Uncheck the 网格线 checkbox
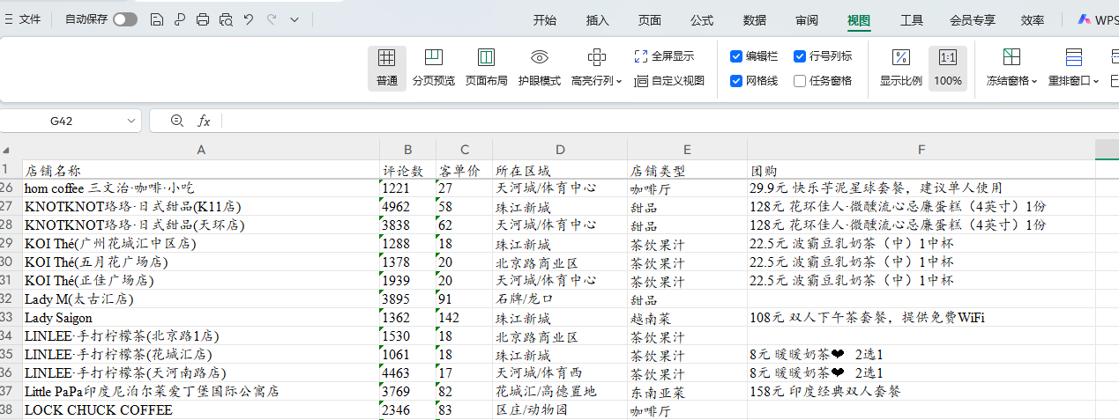The width and height of the screenshot is (1119, 420). [x=736, y=81]
